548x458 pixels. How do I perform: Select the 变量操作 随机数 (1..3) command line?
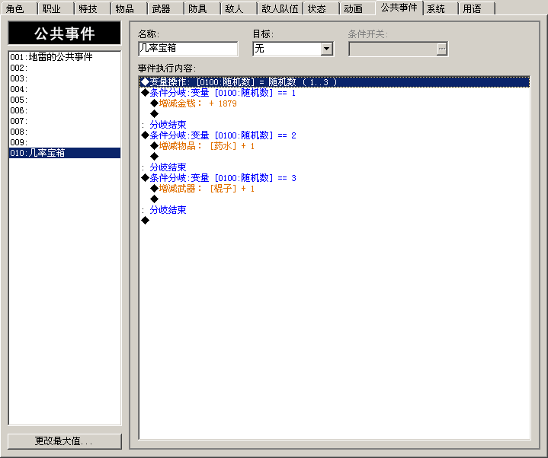coord(335,82)
